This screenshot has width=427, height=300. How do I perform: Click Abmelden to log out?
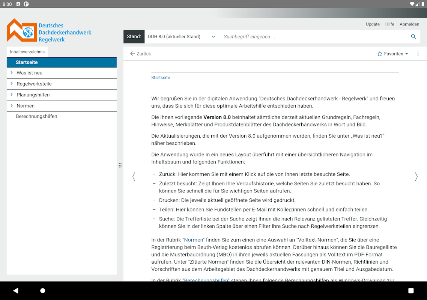click(409, 24)
